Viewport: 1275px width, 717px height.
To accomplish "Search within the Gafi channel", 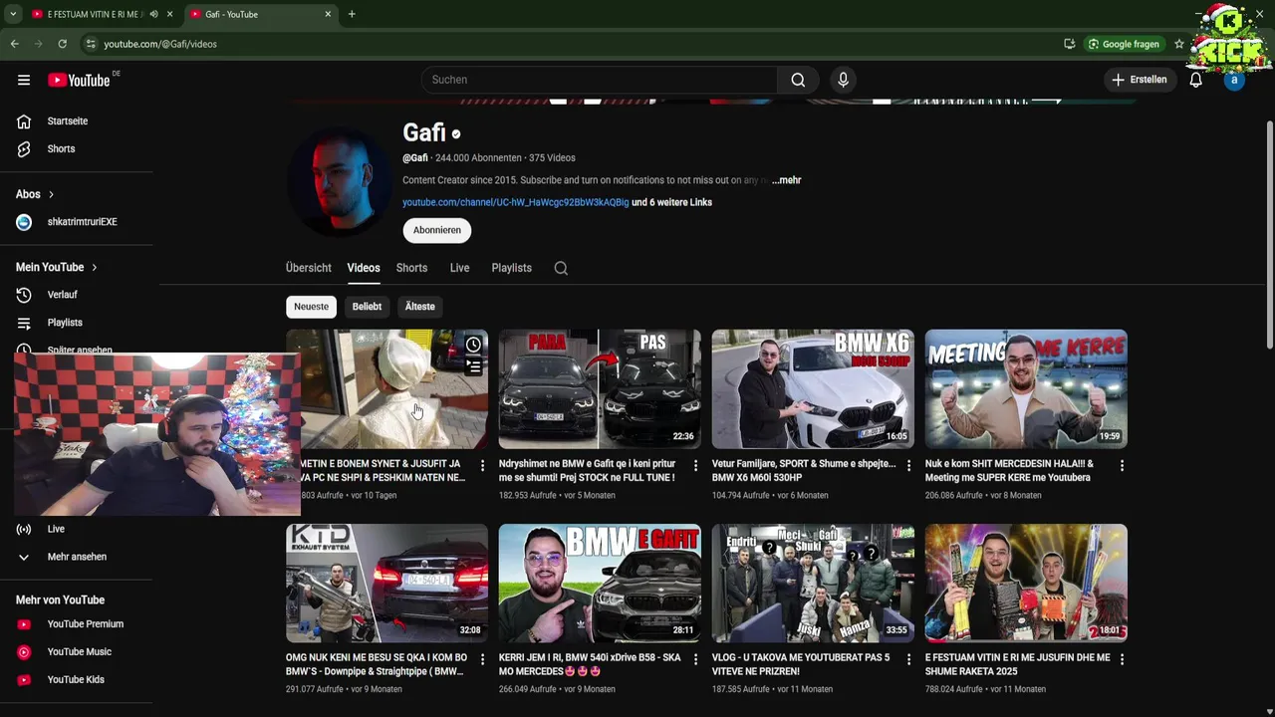I will click(x=561, y=268).
